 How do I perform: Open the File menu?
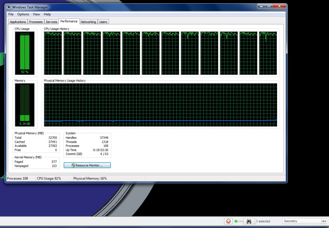pos(11,14)
